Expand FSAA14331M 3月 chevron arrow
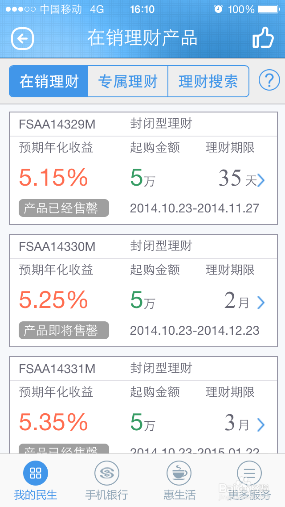285x507 pixels. (x=261, y=425)
